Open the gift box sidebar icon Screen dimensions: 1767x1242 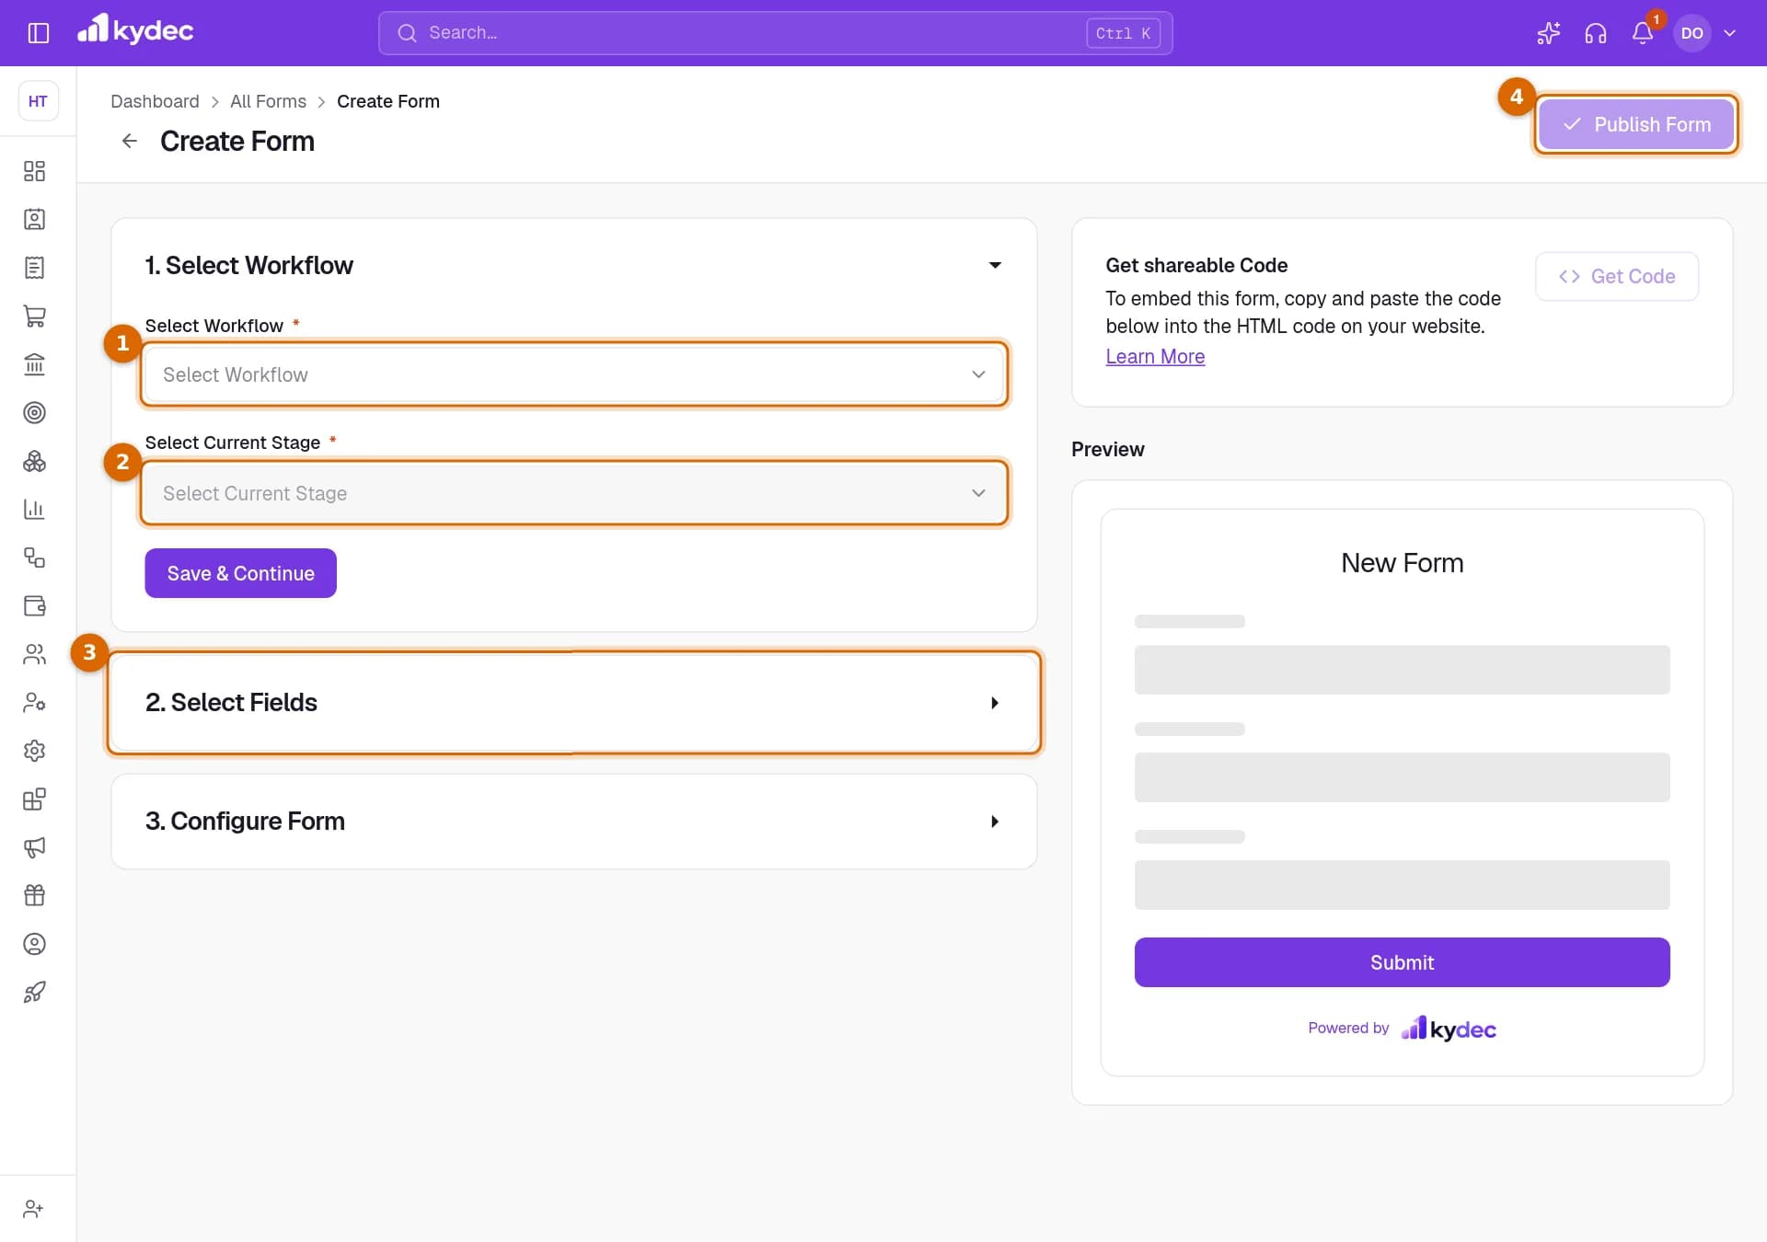tap(34, 895)
